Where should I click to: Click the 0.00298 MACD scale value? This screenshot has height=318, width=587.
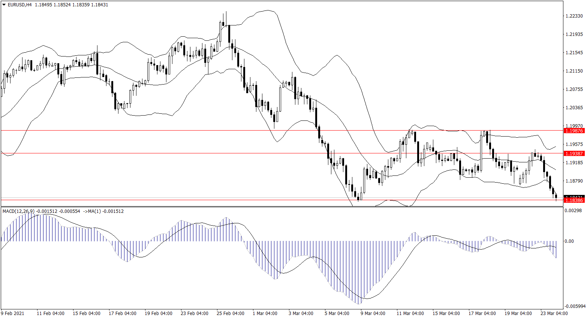(574, 211)
